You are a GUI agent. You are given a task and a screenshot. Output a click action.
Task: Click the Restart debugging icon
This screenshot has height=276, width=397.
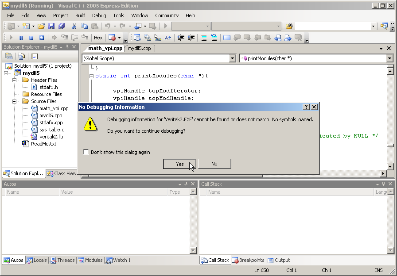click(42, 38)
